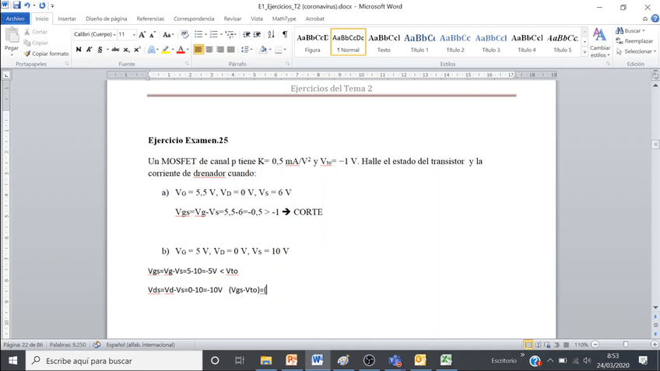Click the multilevel list icon
The height and width of the screenshot is (371, 660).
[x=229, y=34]
